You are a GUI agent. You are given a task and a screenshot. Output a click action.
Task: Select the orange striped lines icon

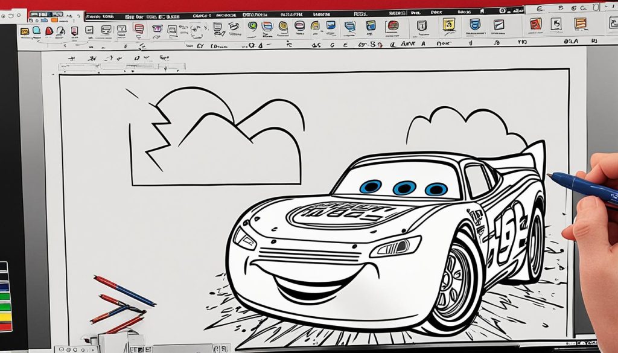tap(580, 24)
